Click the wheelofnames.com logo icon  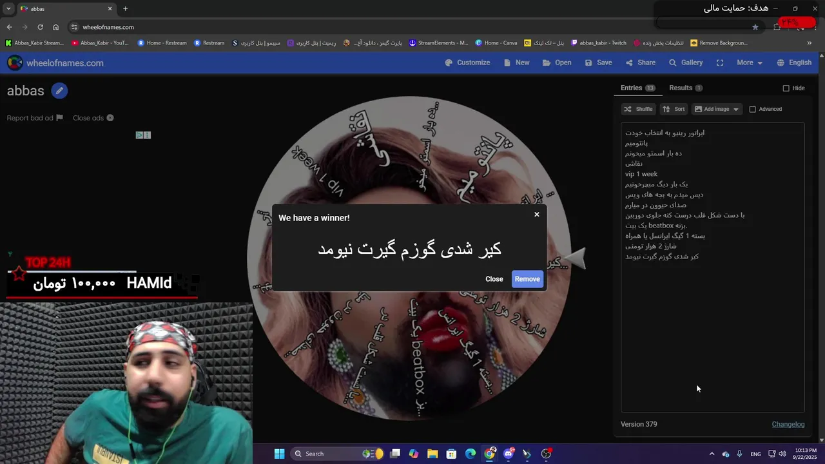[x=15, y=63]
